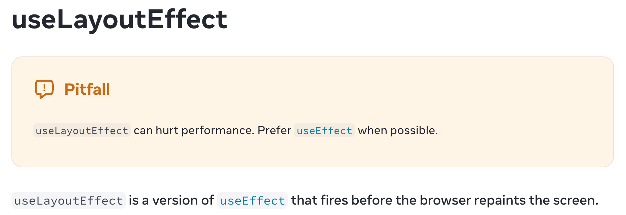Click the text 'can hurt performance'
The width and height of the screenshot is (626, 215).
click(x=193, y=130)
